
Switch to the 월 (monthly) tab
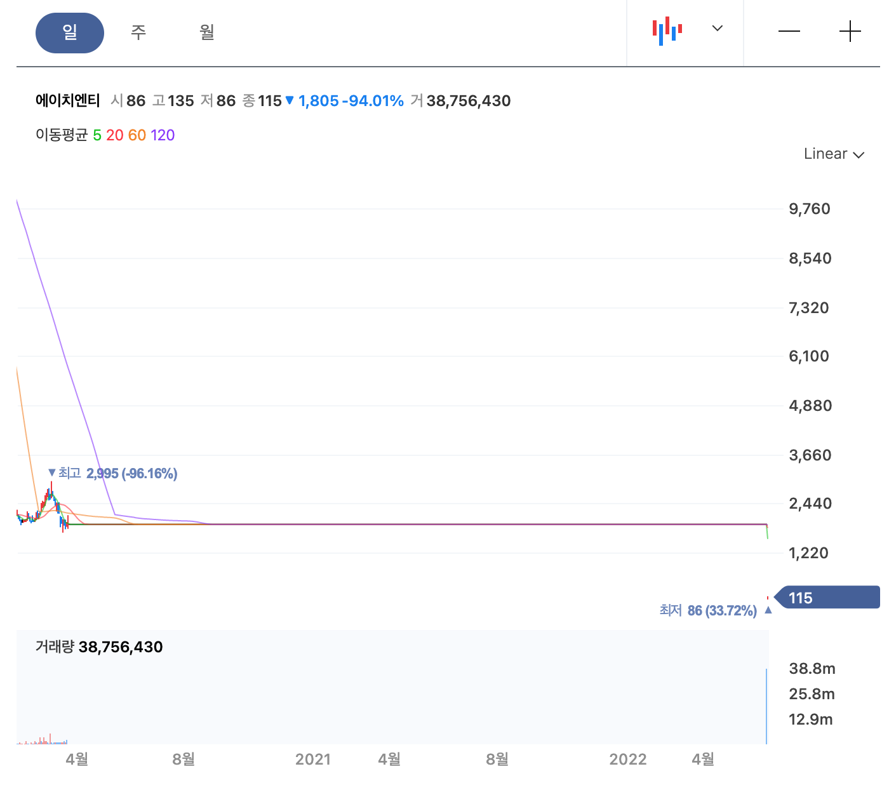point(207,32)
